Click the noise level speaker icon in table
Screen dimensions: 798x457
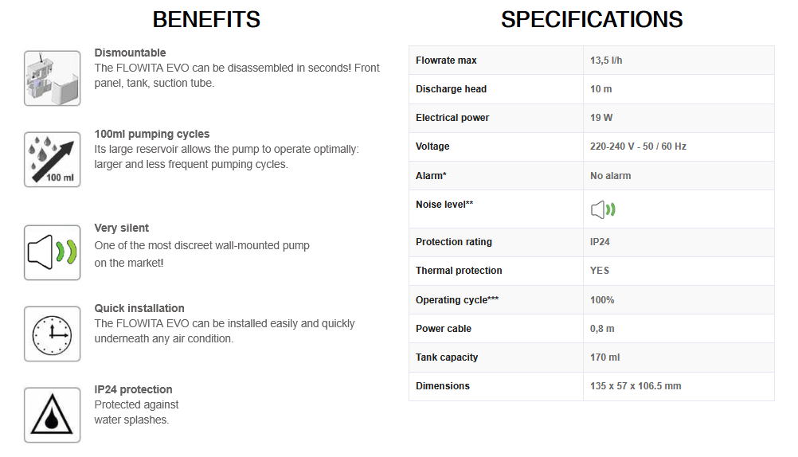tap(603, 209)
